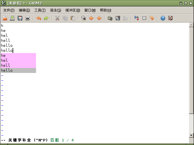Click the cursor line 'hello' in buffer
Viewport: 194px width, 145px height.
(x=7, y=50)
